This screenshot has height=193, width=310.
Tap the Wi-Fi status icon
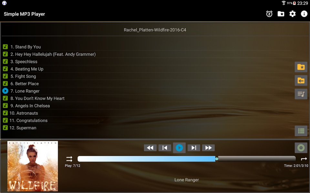click(x=284, y=3)
